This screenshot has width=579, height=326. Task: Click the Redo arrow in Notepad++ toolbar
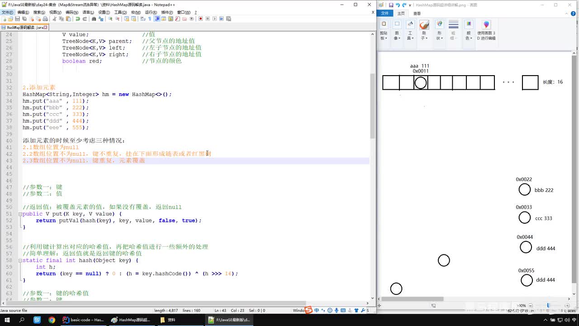tap(85, 19)
